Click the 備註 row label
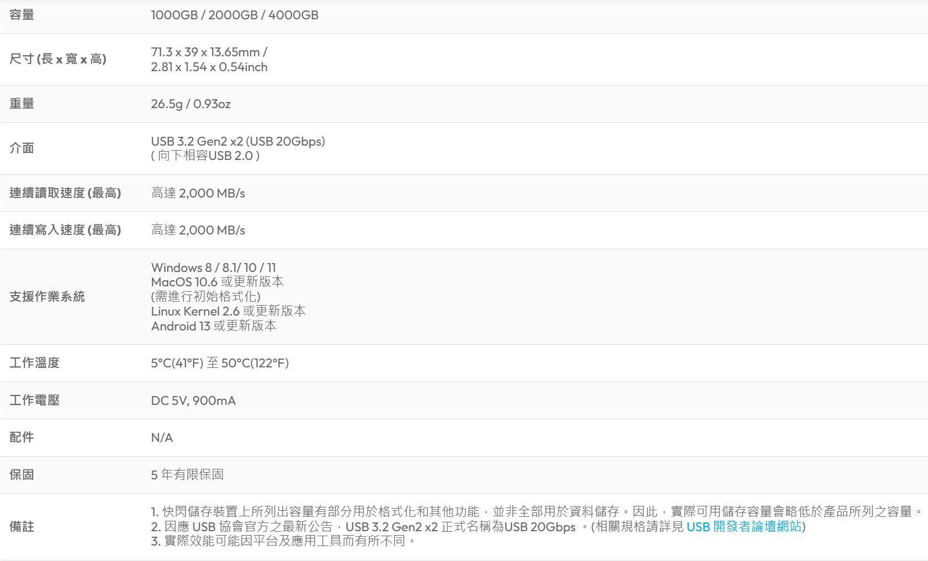Image resolution: width=928 pixels, height=561 pixels. click(22, 526)
